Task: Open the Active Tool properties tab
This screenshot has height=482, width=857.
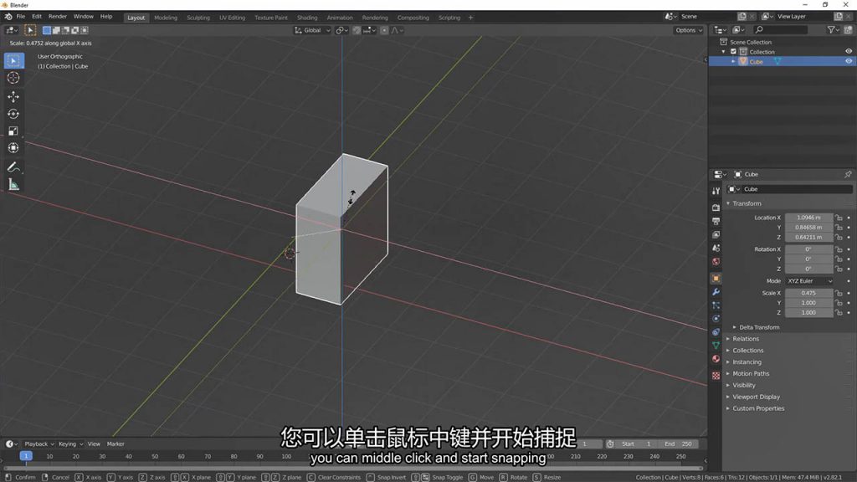Action: tap(716, 191)
